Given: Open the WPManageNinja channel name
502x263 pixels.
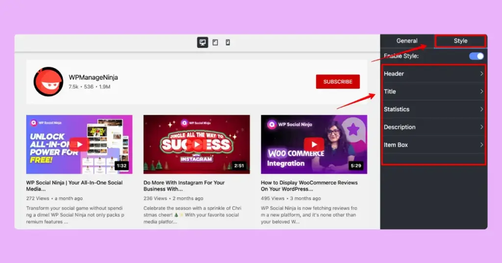Looking at the screenshot, I should pos(93,78).
